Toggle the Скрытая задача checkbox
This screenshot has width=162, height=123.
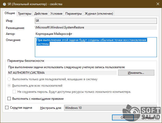(7, 108)
